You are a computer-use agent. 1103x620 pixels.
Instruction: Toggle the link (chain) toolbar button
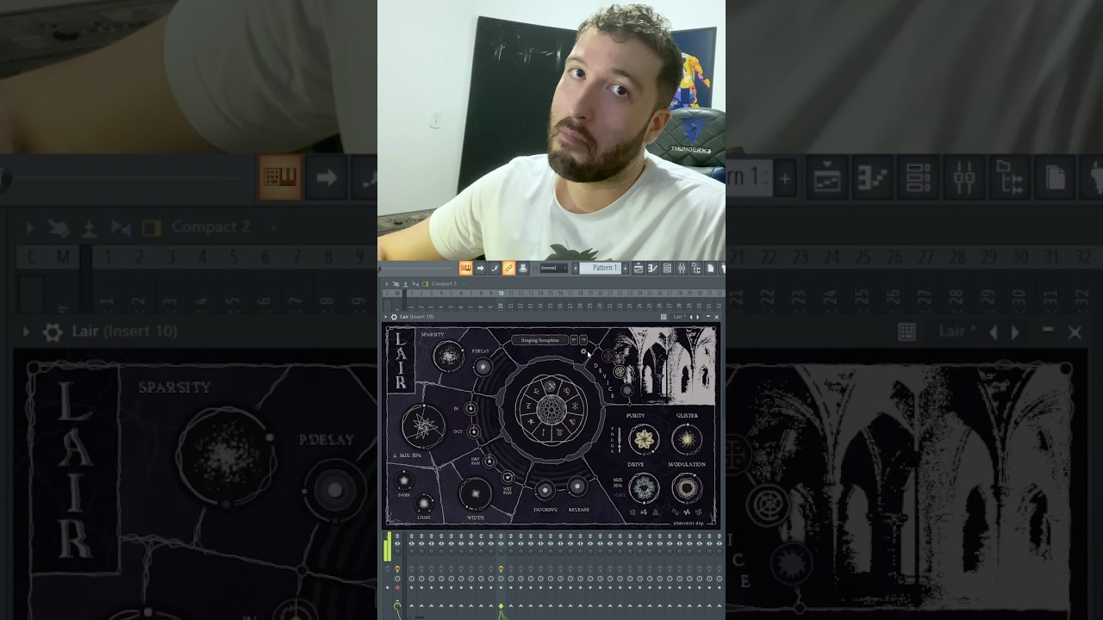508,269
